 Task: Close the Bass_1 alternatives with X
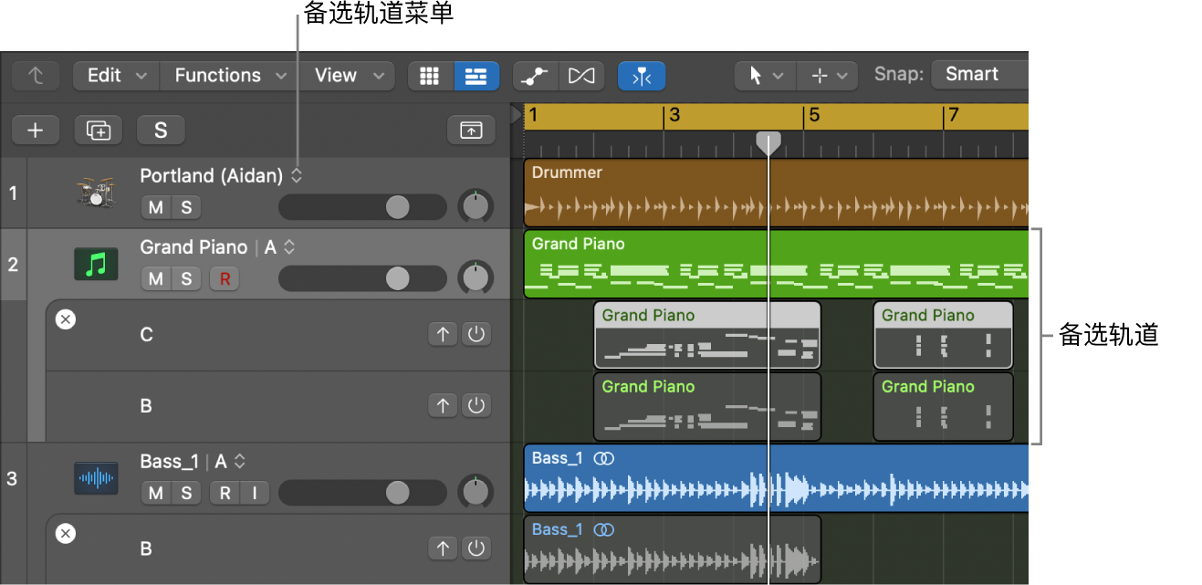[66, 534]
